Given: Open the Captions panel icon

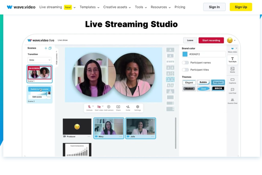Looking at the screenshot, I should pyautogui.click(x=232, y=80).
